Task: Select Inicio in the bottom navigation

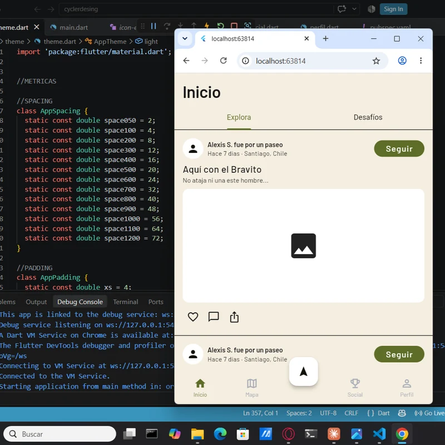Action: (200, 388)
